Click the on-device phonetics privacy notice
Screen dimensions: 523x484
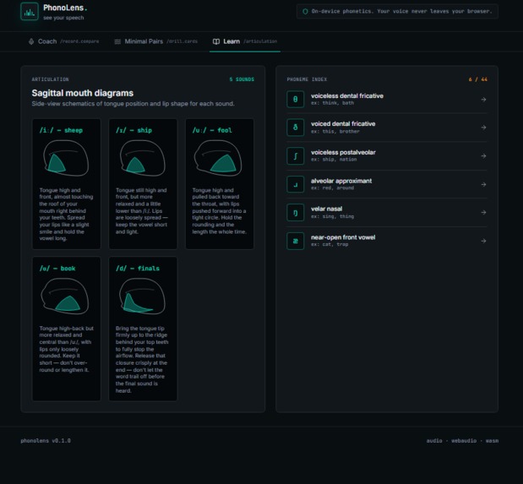click(x=397, y=11)
